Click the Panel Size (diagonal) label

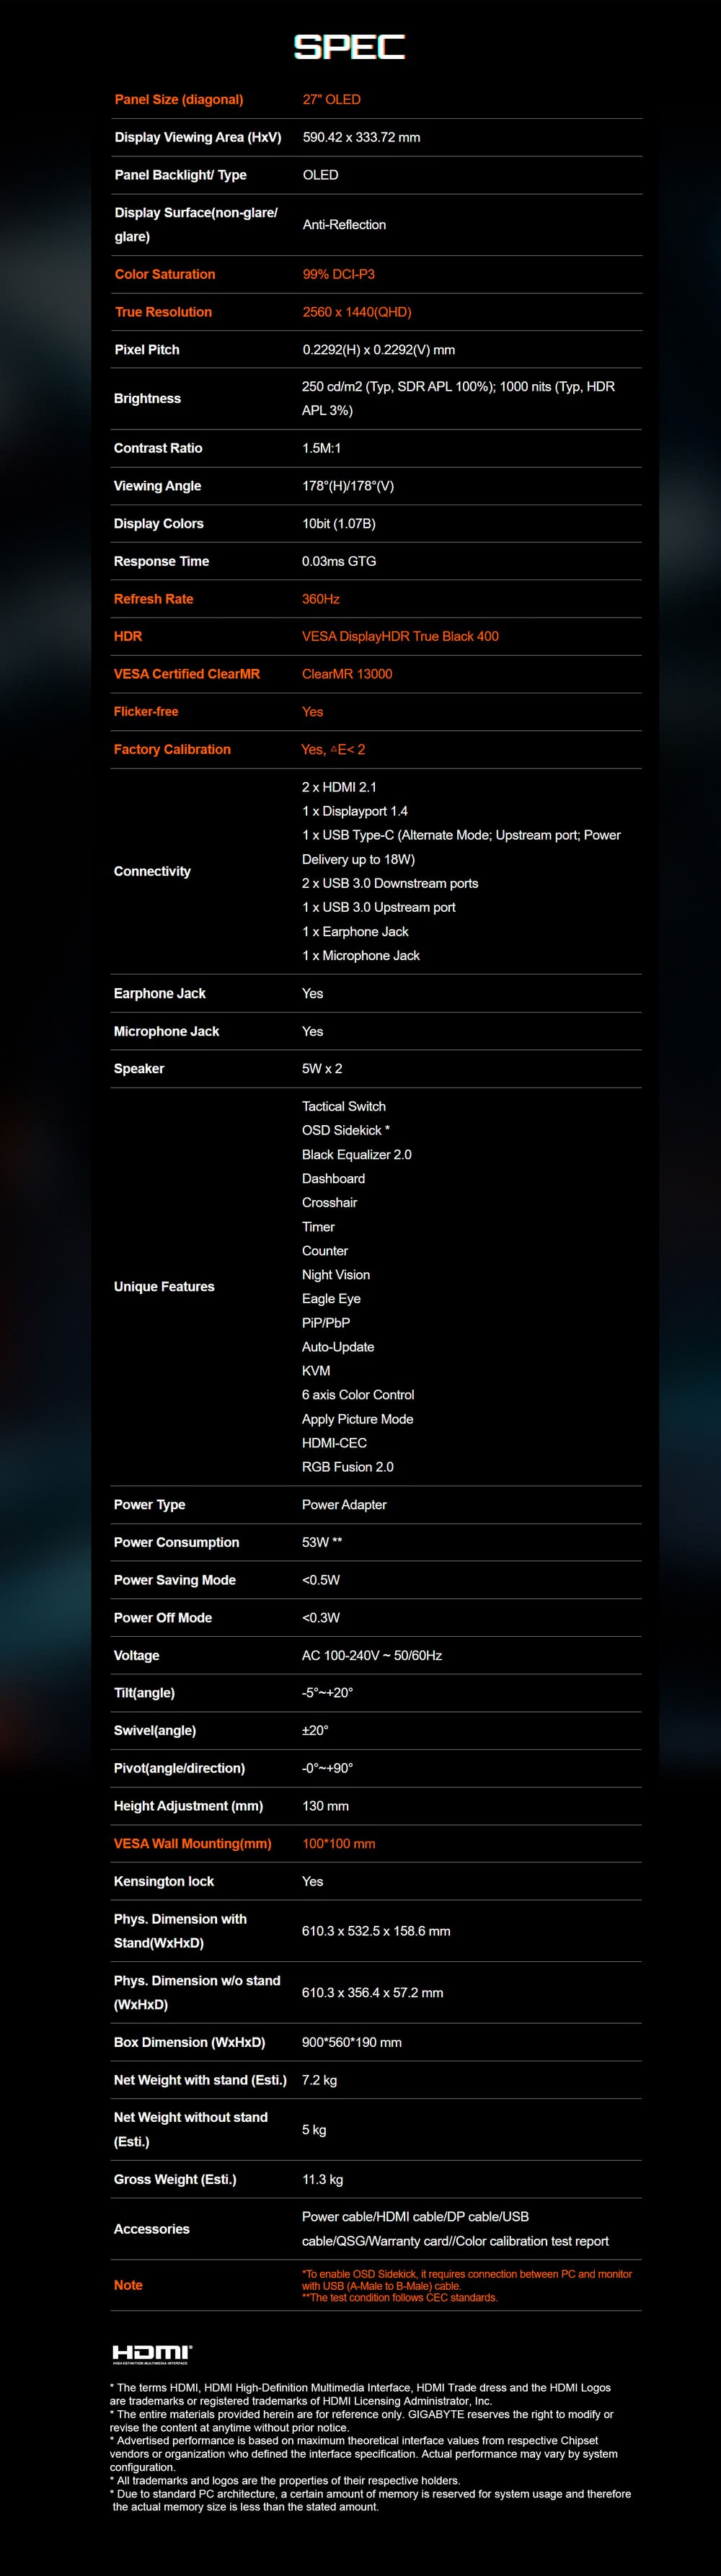pyautogui.click(x=178, y=100)
